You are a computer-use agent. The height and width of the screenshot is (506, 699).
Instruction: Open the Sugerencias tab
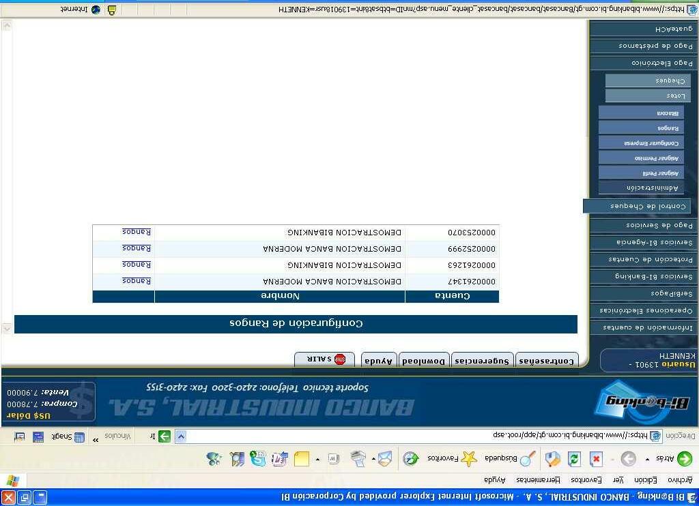[482, 360]
